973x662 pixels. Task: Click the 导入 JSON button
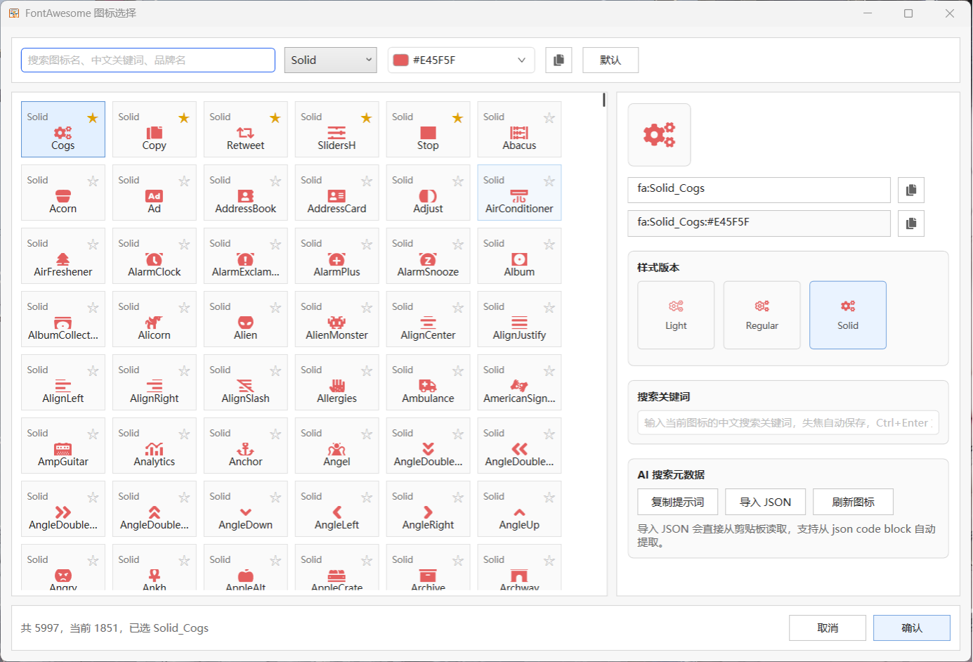pos(765,502)
